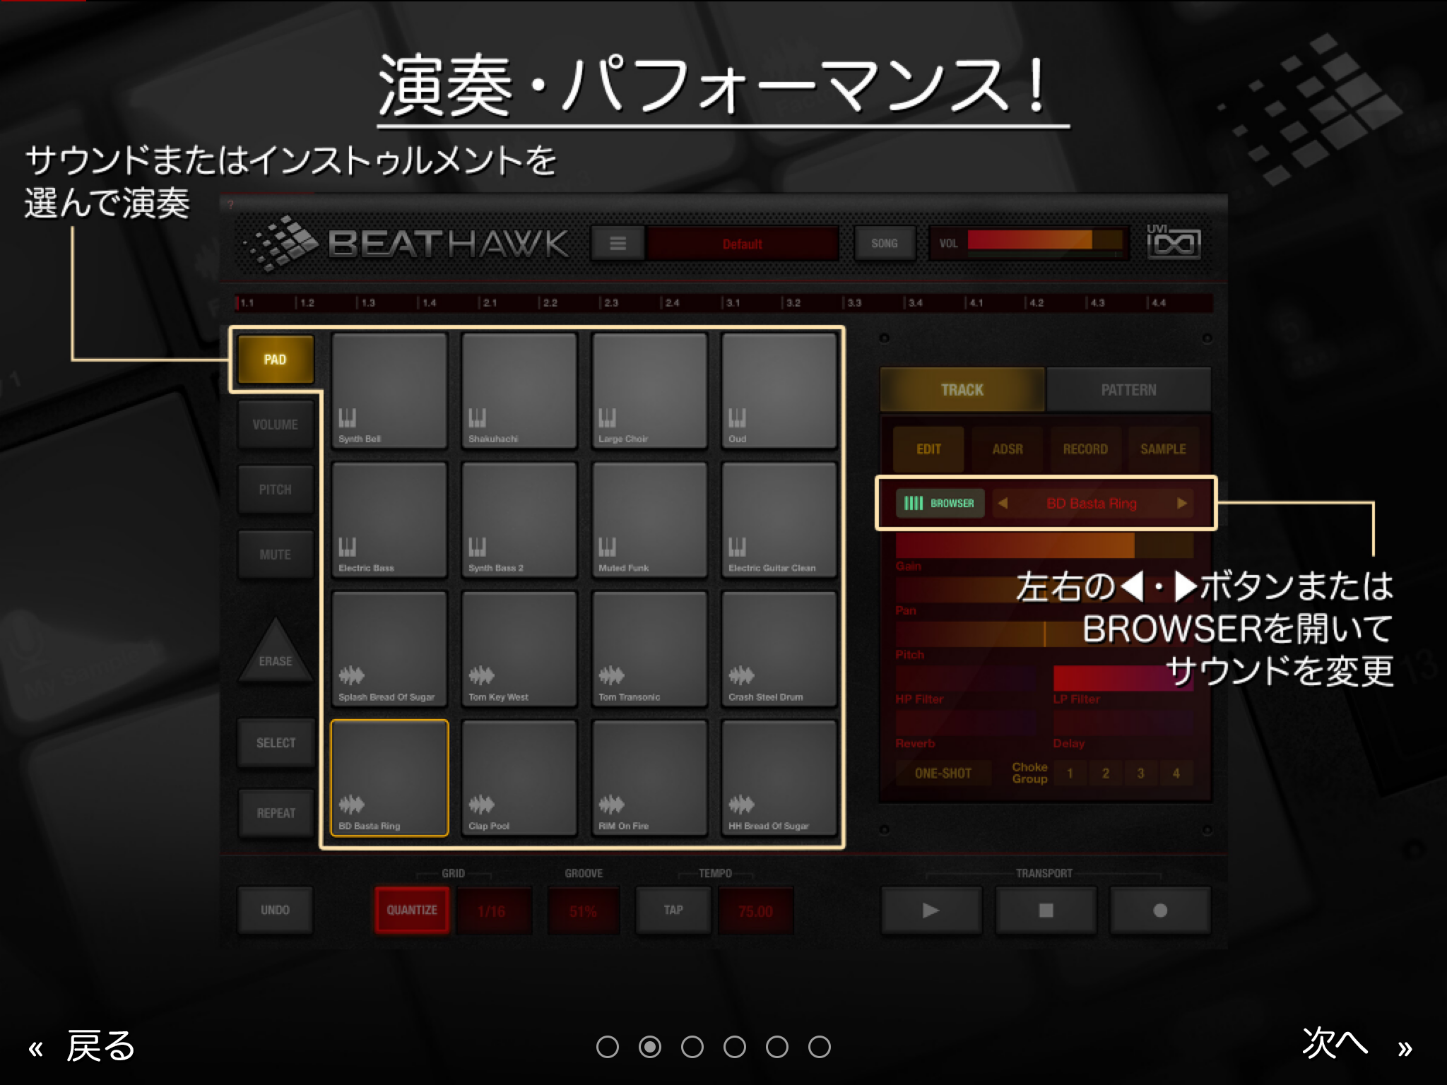The image size is (1447, 1085).
Task: Start recording with the record button
Action: (1160, 911)
